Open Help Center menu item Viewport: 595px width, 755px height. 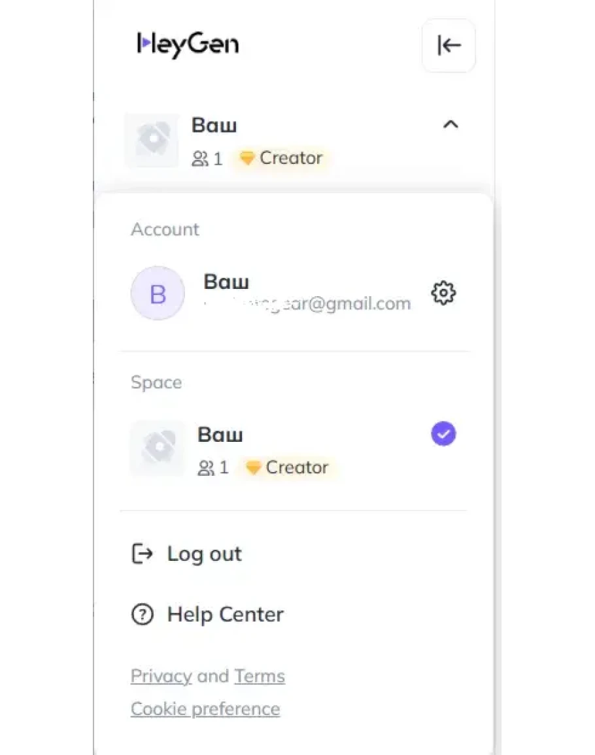225,614
